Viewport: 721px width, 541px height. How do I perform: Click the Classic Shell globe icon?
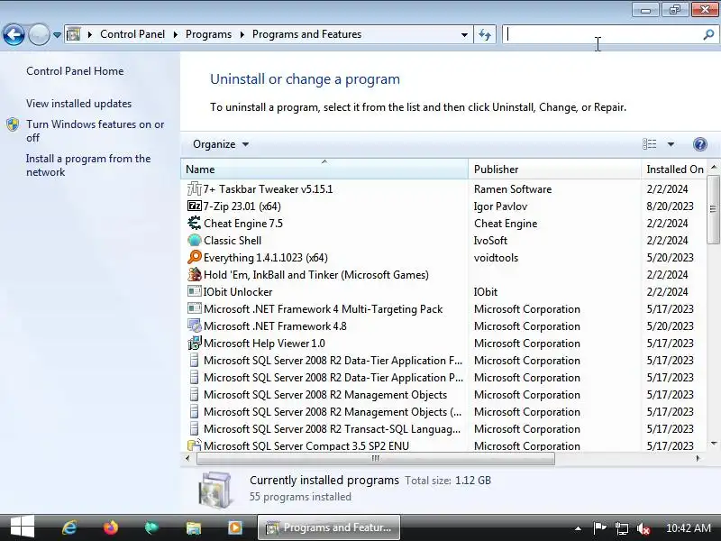click(x=195, y=240)
